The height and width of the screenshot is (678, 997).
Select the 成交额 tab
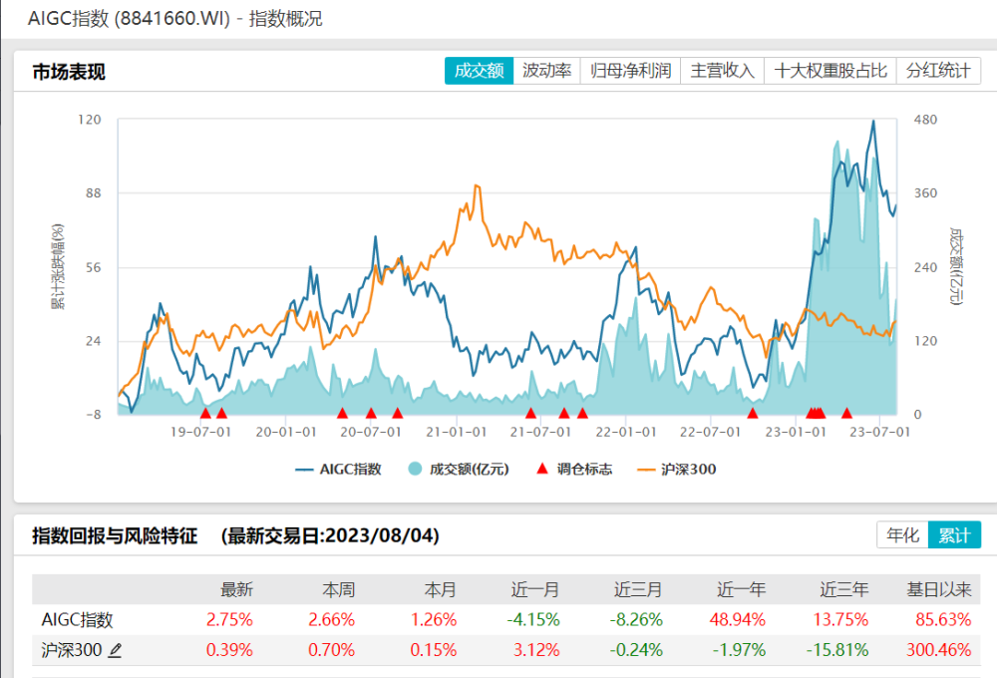coord(477,71)
